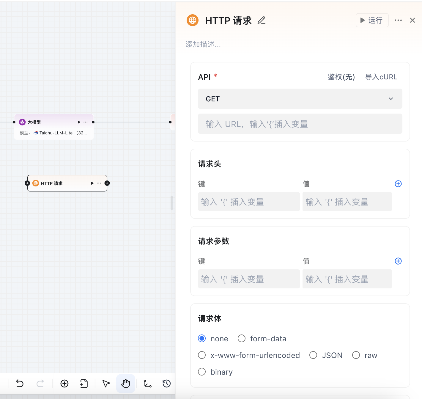The height and width of the screenshot is (399, 422).
Task: Select the JSON request body option
Action: click(x=313, y=355)
